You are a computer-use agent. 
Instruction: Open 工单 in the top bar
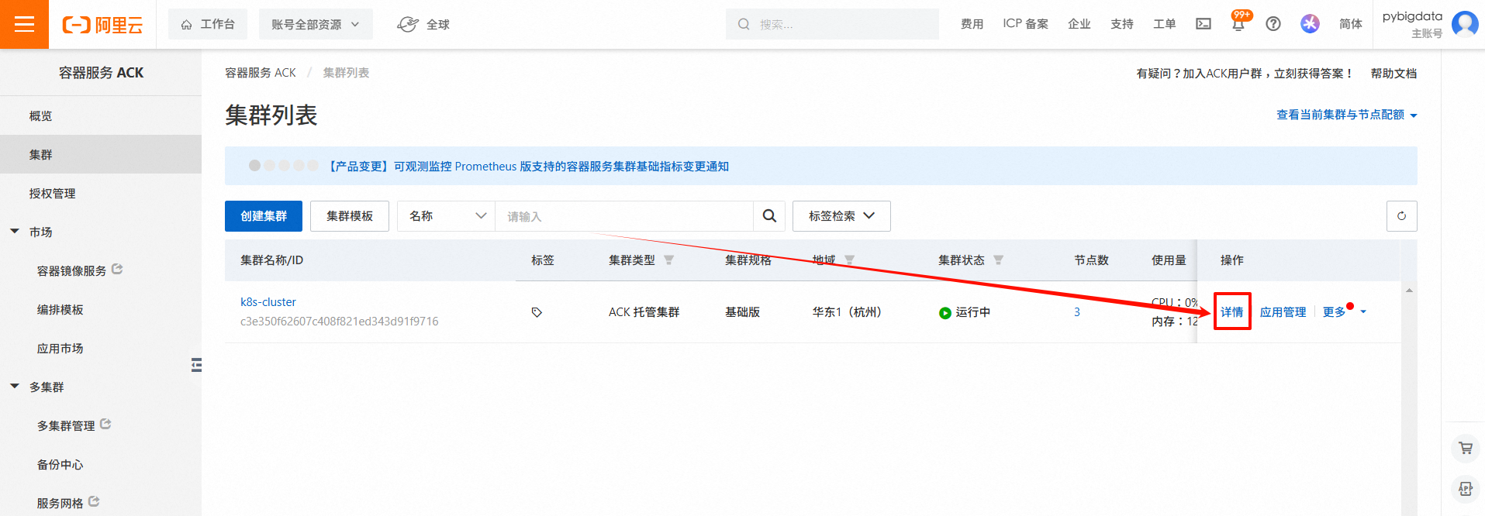(1164, 24)
